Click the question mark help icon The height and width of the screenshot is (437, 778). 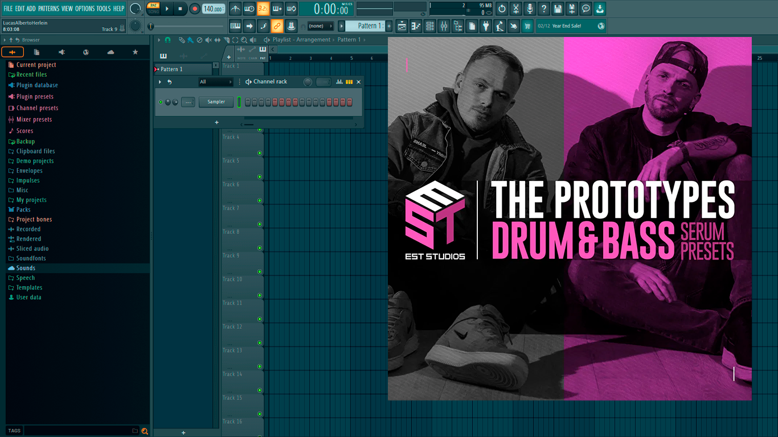[544, 9]
